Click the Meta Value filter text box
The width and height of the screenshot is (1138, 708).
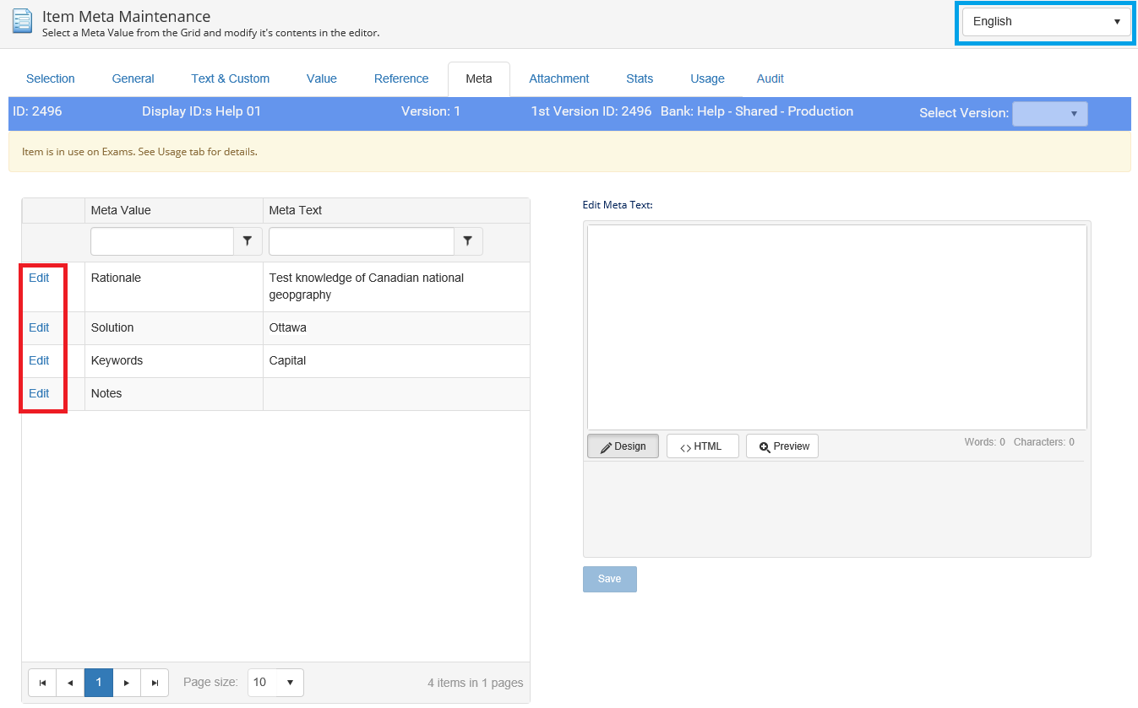(x=161, y=241)
